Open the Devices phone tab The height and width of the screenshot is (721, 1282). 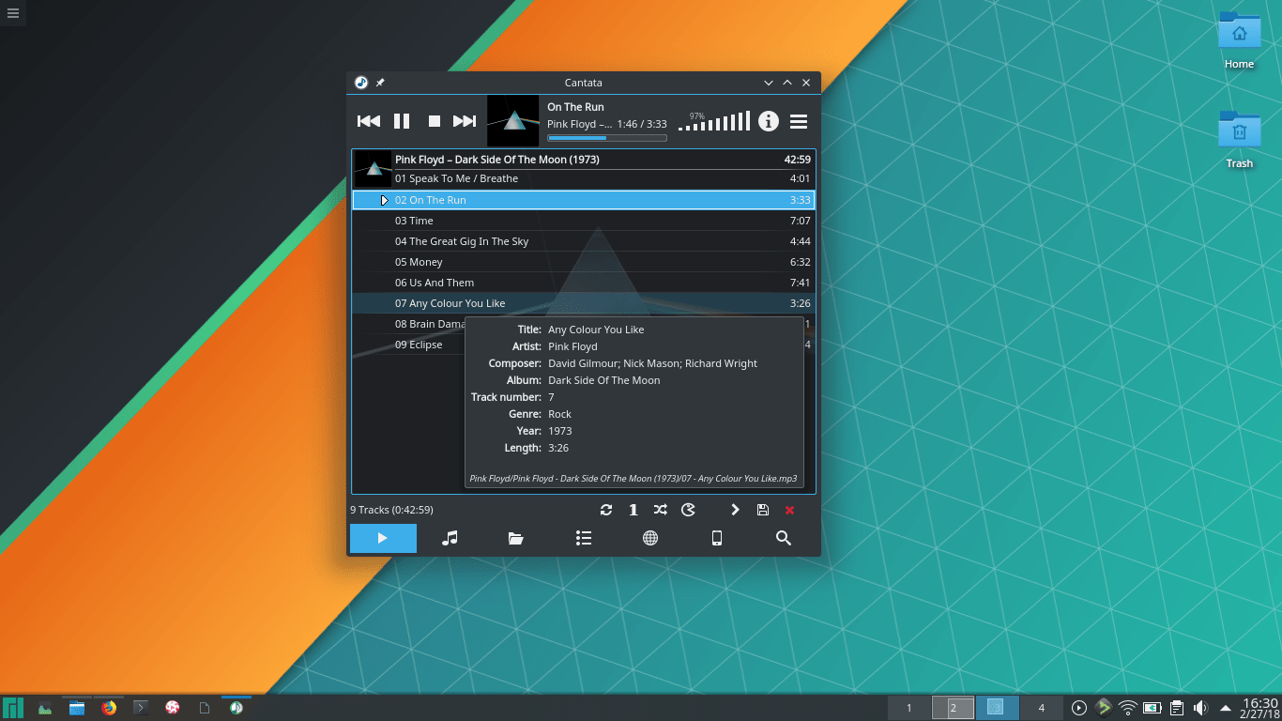pos(717,538)
